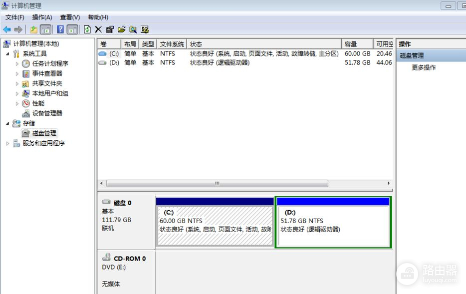Collapse the 存储 tree node
Image resolution: width=466 pixels, height=294 pixels.
point(8,123)
